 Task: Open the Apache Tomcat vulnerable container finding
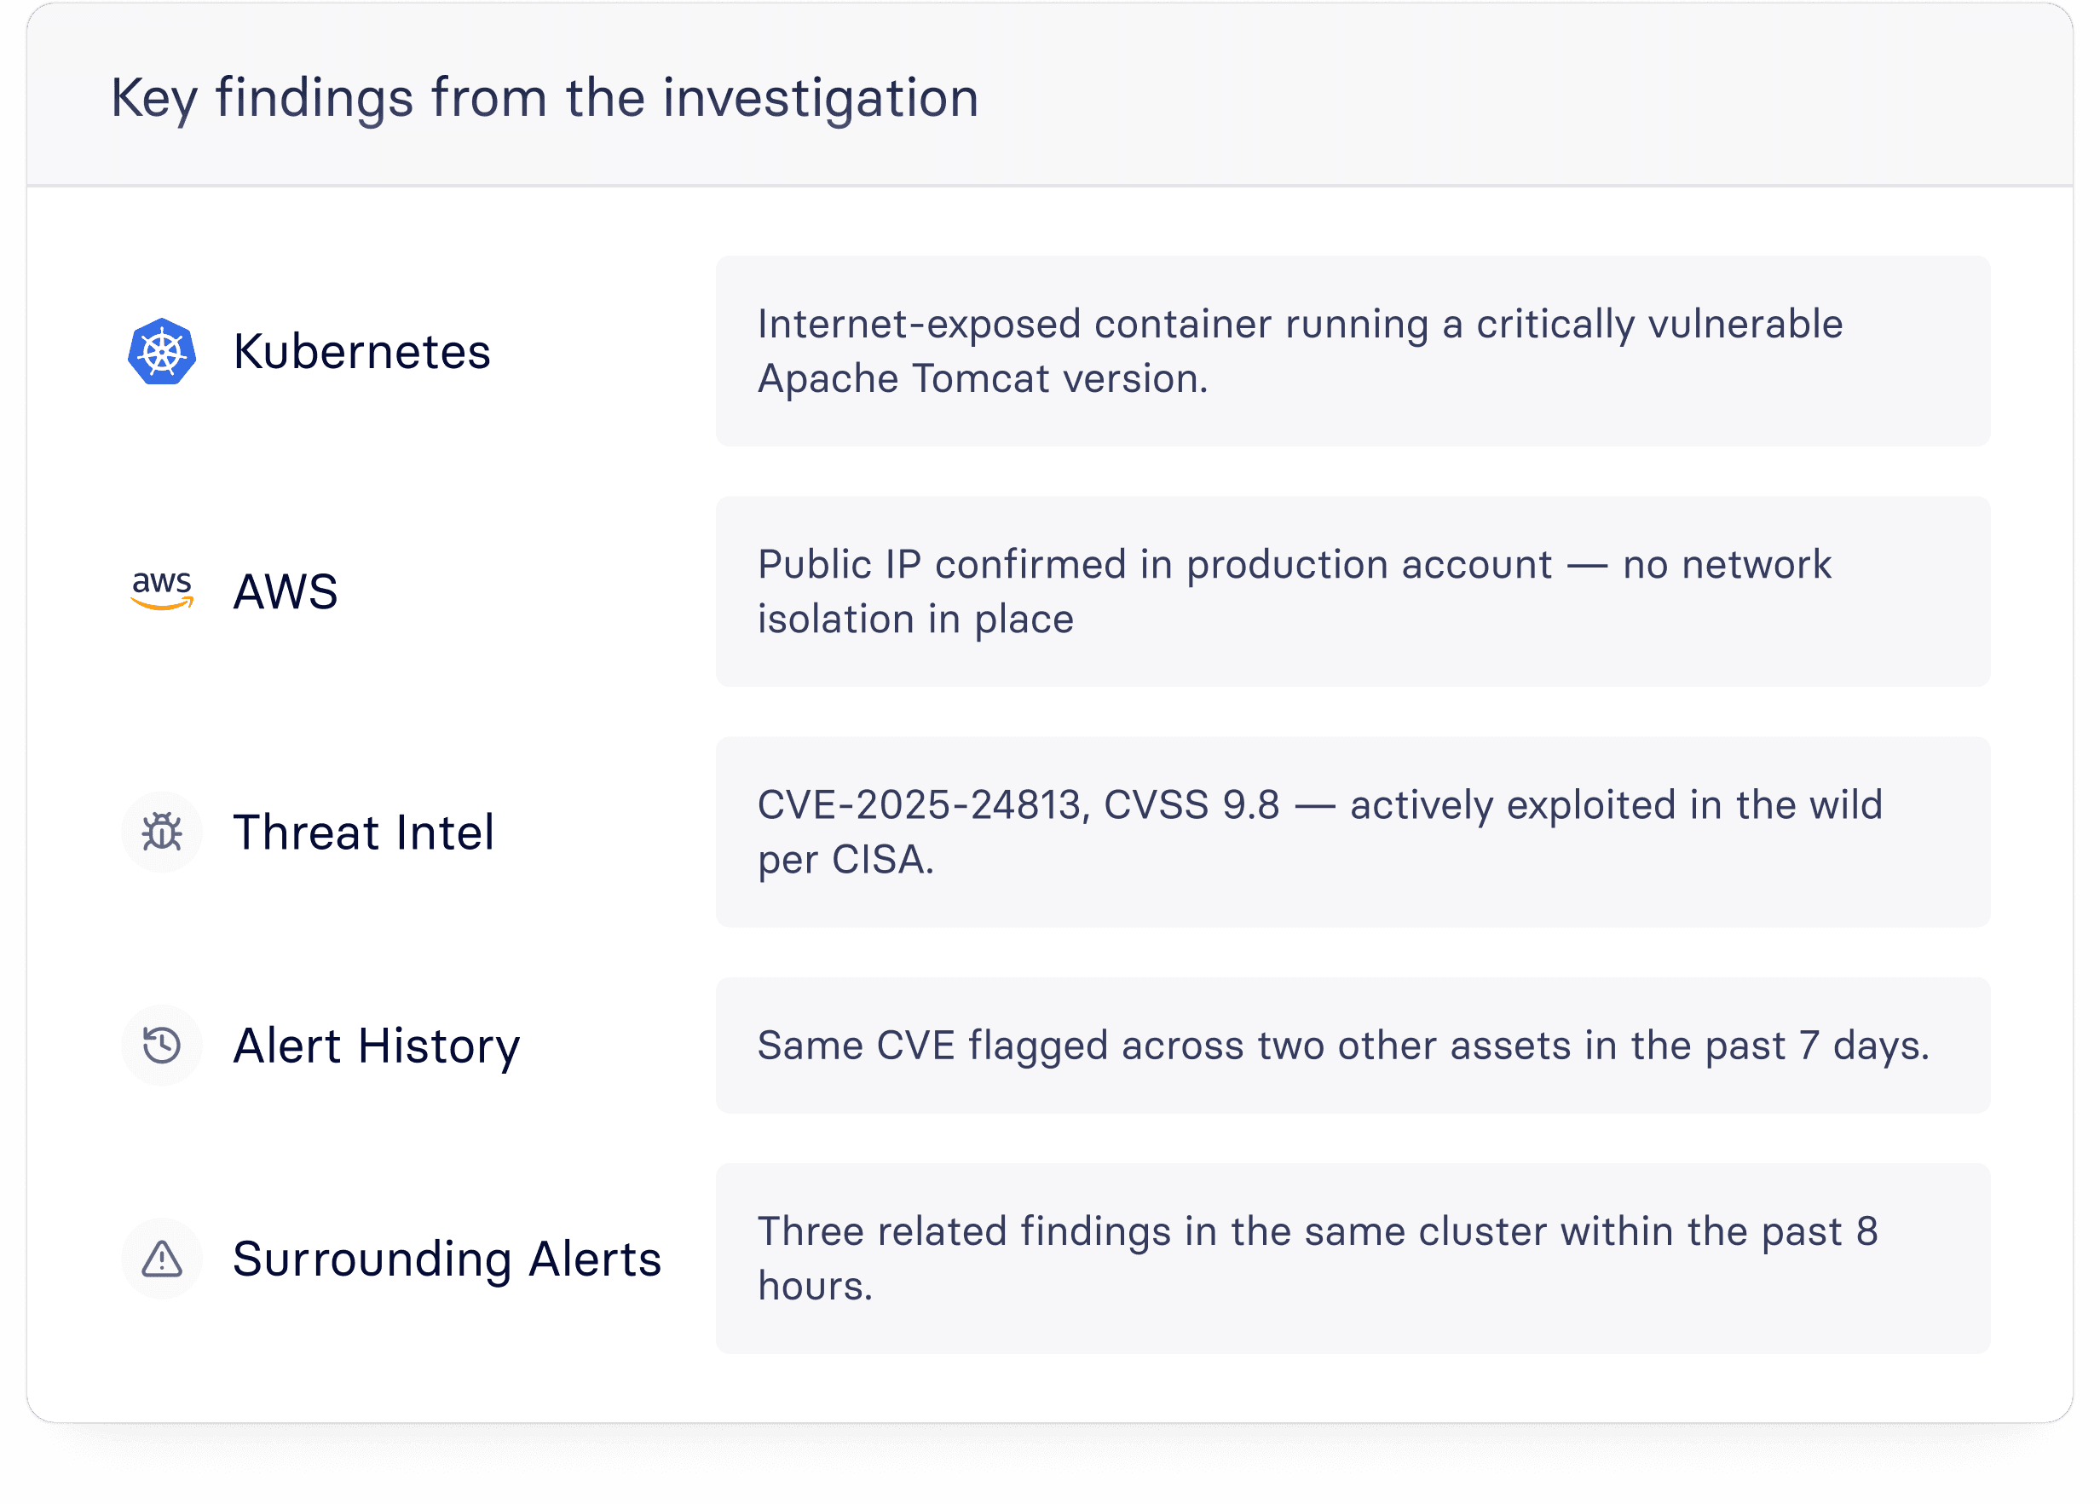click(x=1353, y=351)
